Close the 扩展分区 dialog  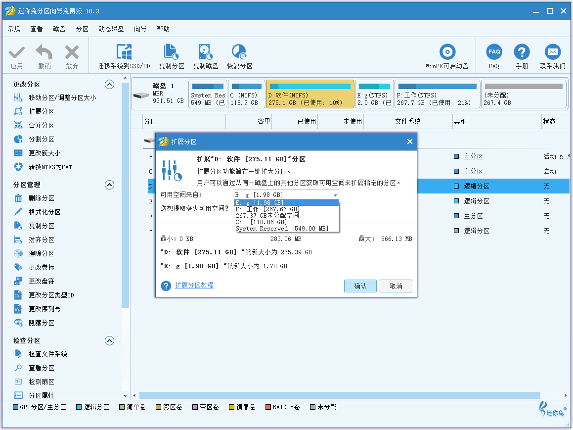[x=410, y=142]
